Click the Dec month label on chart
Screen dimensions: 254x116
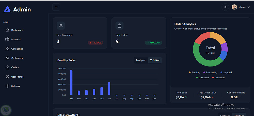point(154,99)
